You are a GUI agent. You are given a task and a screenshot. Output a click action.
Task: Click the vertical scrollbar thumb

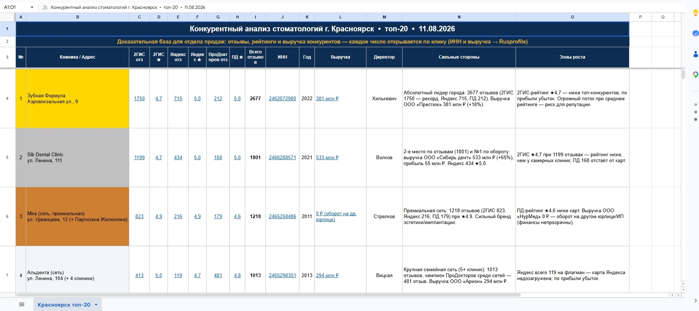point(683,74)
